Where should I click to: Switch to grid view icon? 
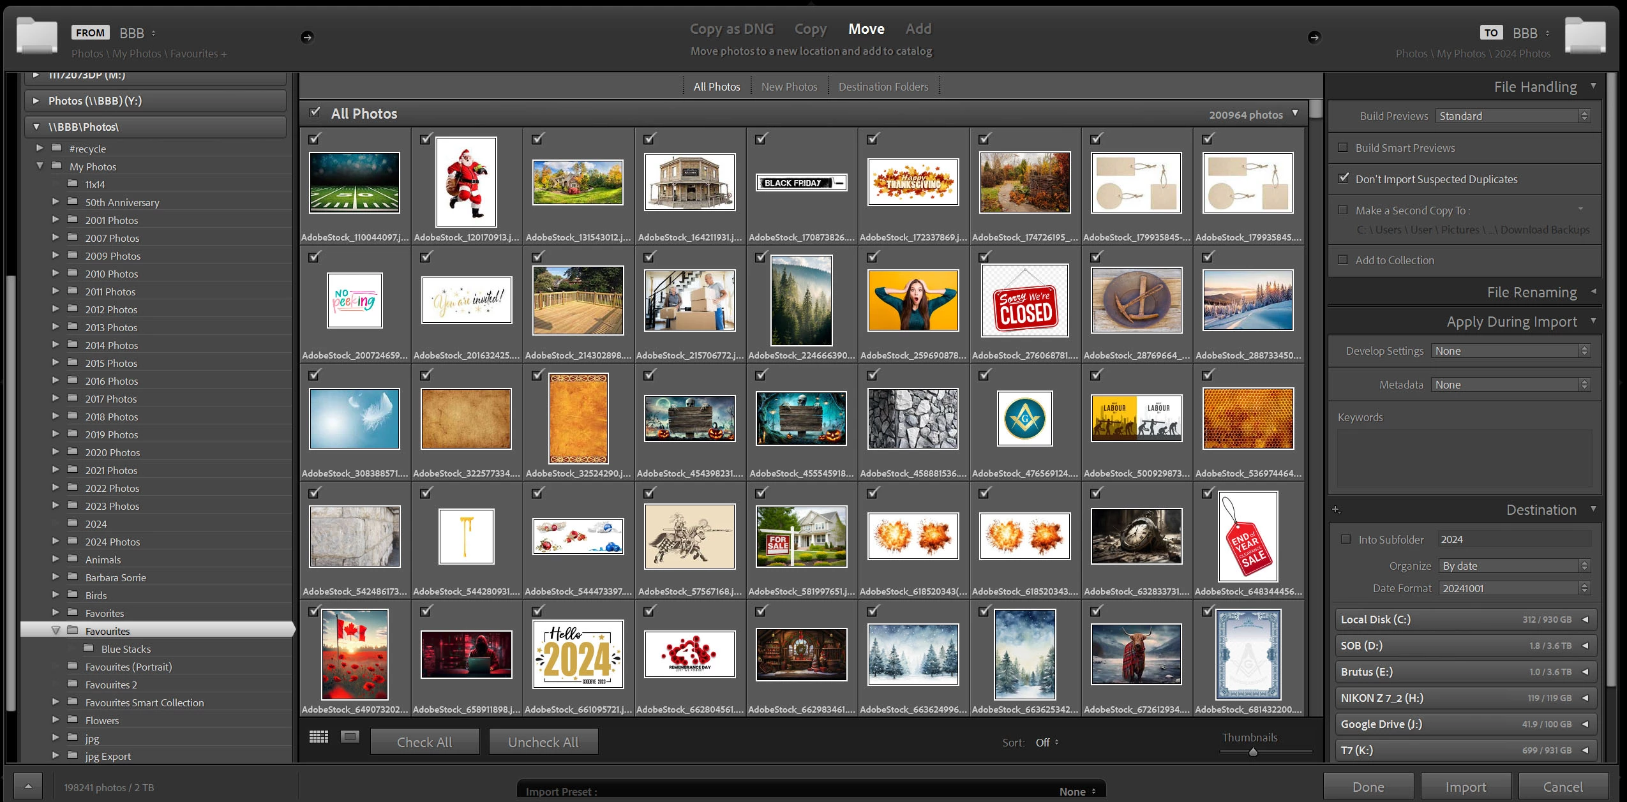click(x=319, y=737)
